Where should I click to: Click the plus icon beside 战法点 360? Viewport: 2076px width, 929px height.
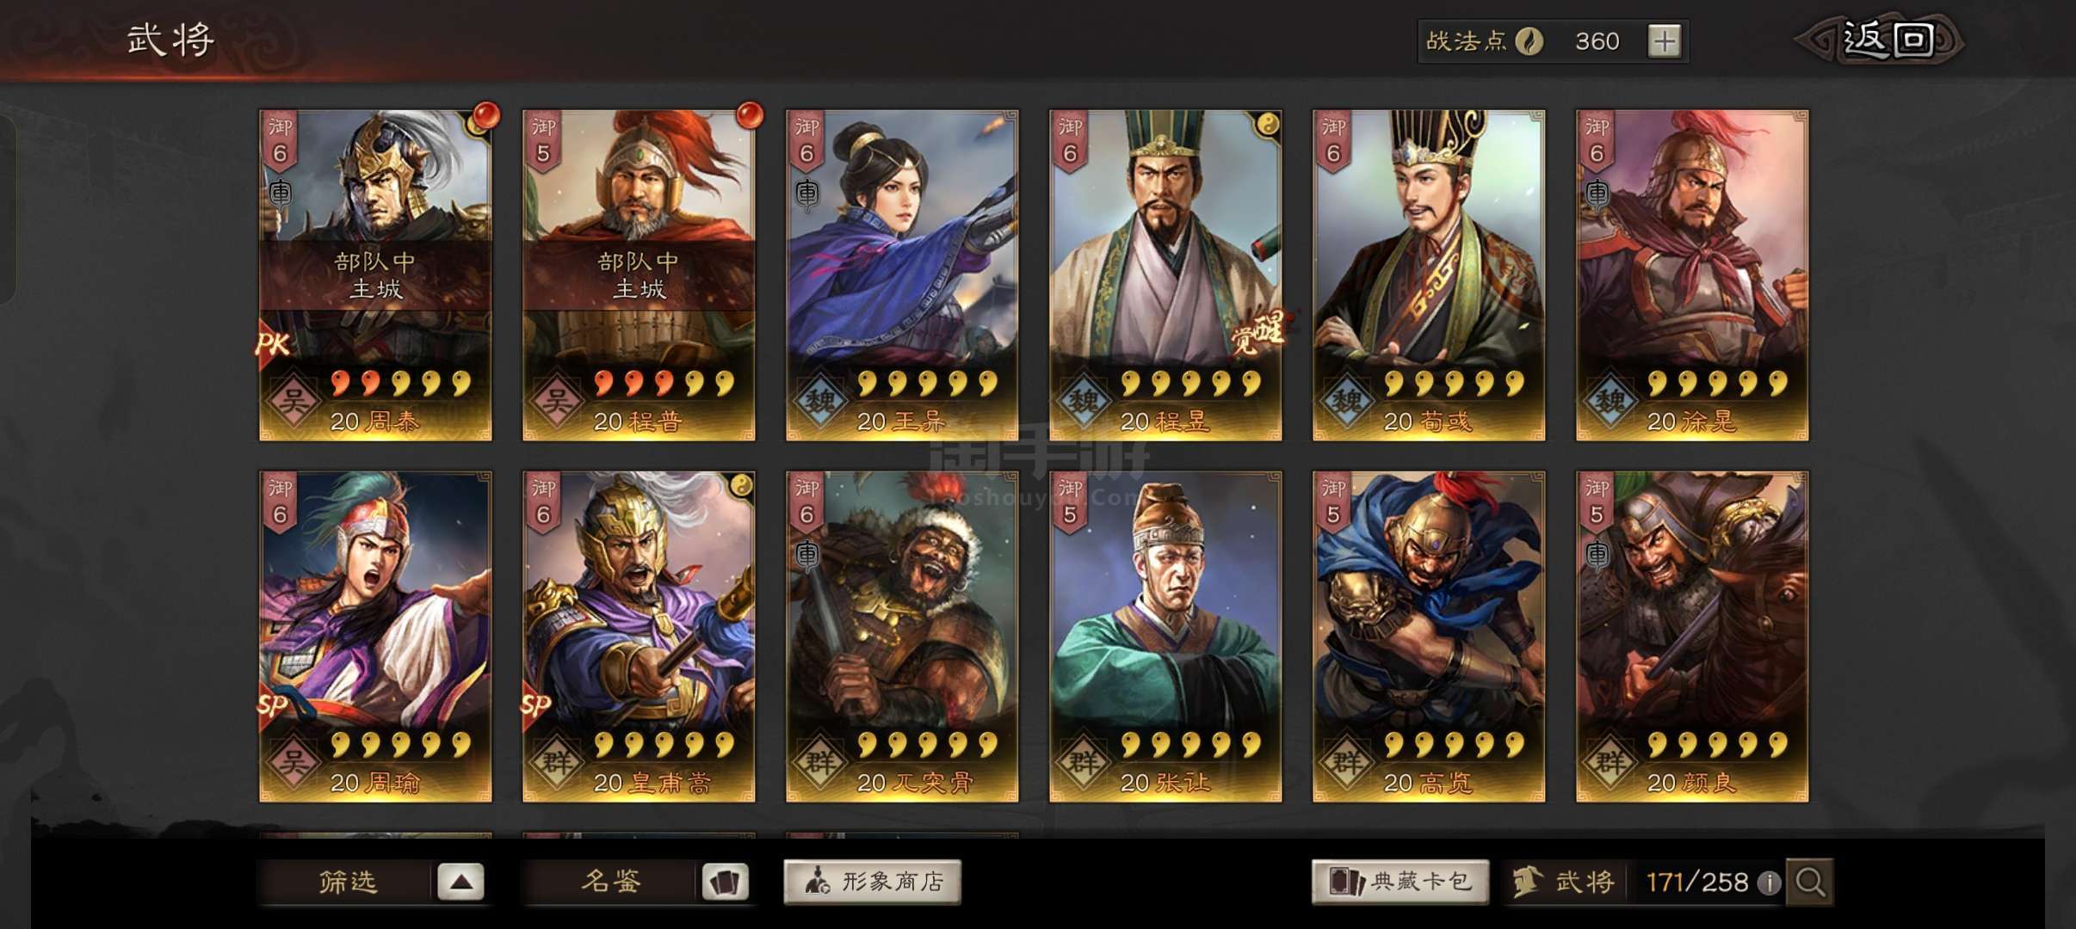pos(1665,40)
